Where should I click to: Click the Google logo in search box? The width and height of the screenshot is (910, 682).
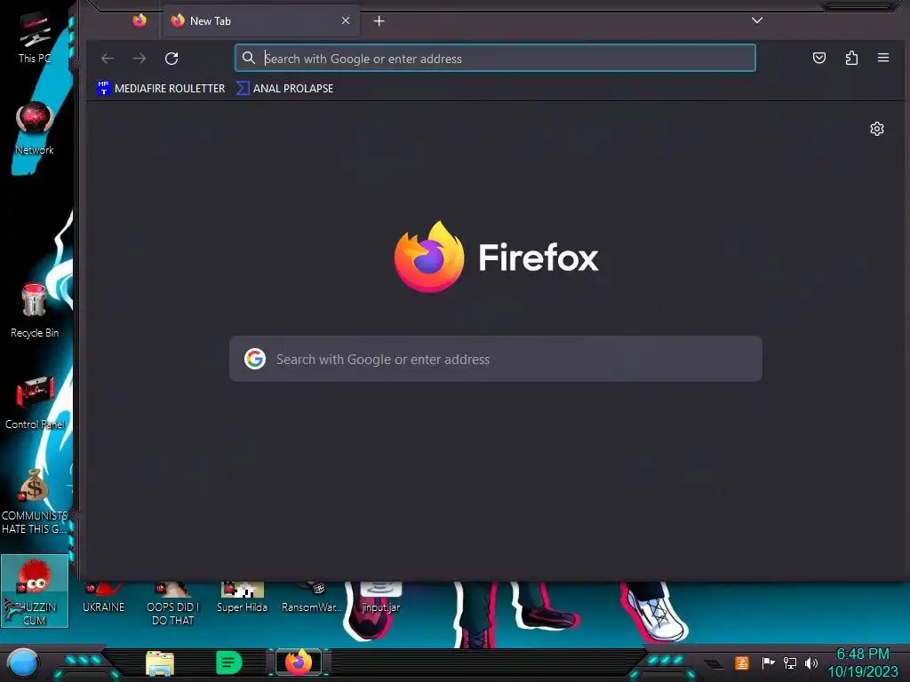click(255, 359)
